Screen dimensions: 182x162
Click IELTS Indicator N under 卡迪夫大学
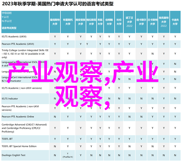point(175,99)
